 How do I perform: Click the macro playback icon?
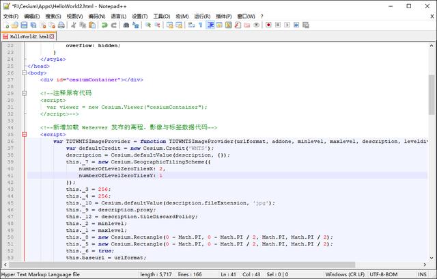click(287, 25)
